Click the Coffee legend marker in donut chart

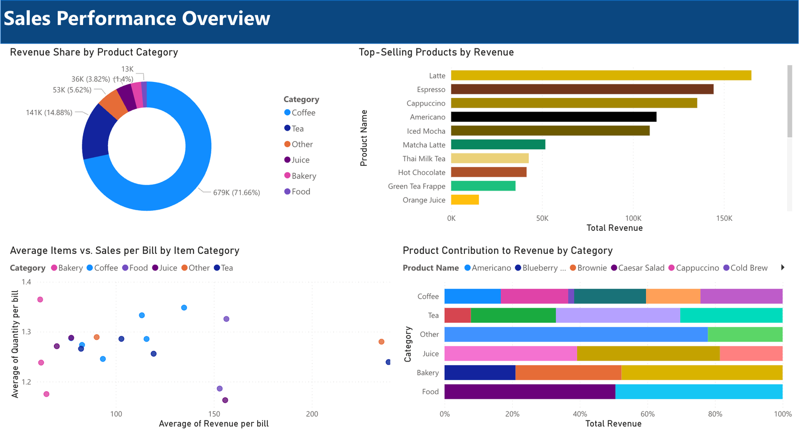click(287, 113)
